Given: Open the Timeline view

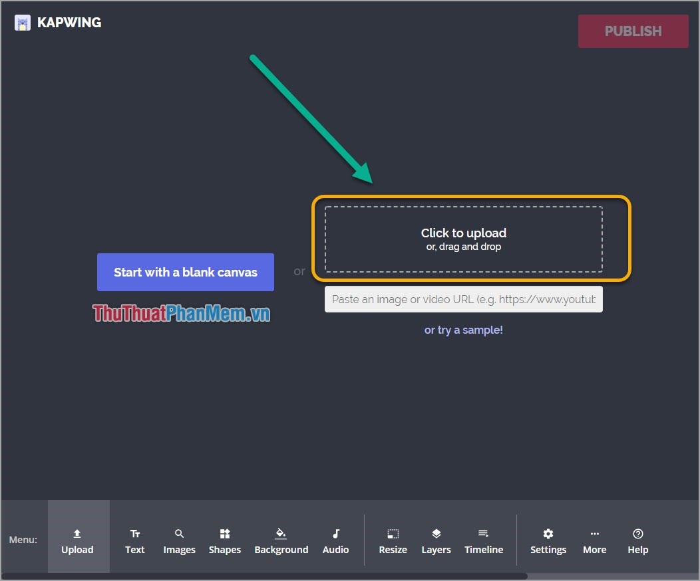Looking at the screenshot, I should point(484,540).
